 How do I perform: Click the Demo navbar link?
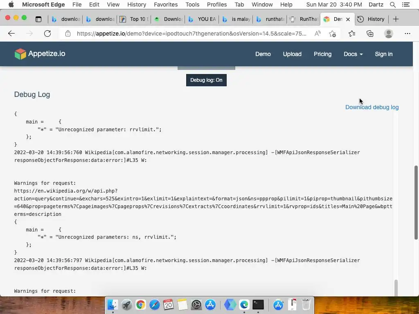click(x=263, y=54)
